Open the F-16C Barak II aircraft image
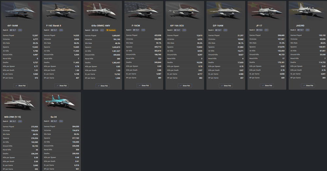The height and width of the screenshot is (171, 327). (x=61, y=10)
